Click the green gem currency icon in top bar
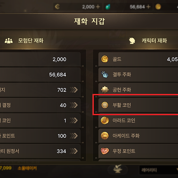This screenshot has height=178, width=178. pos(108,7)
